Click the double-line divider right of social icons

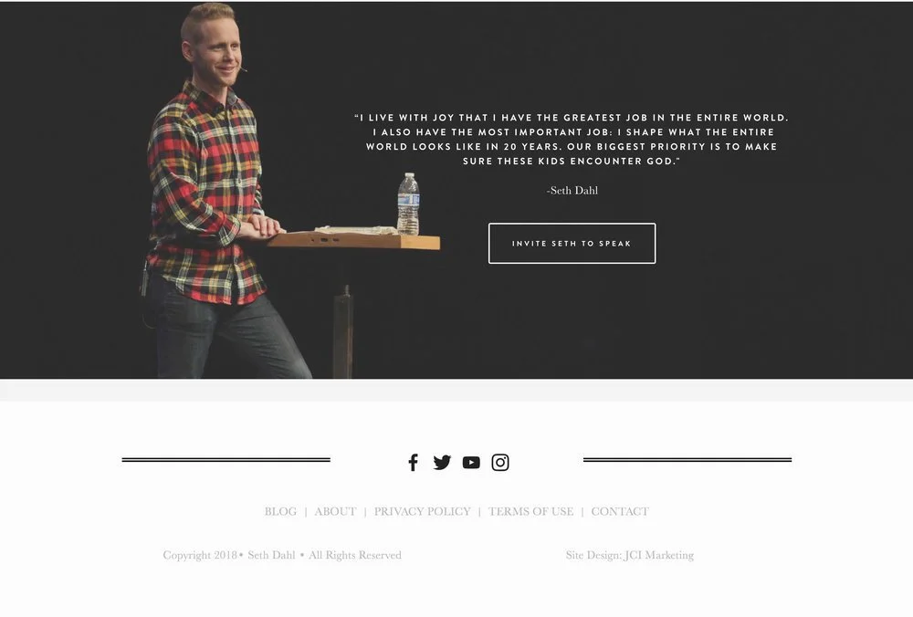pyautogui.click(x=687, y=460)
